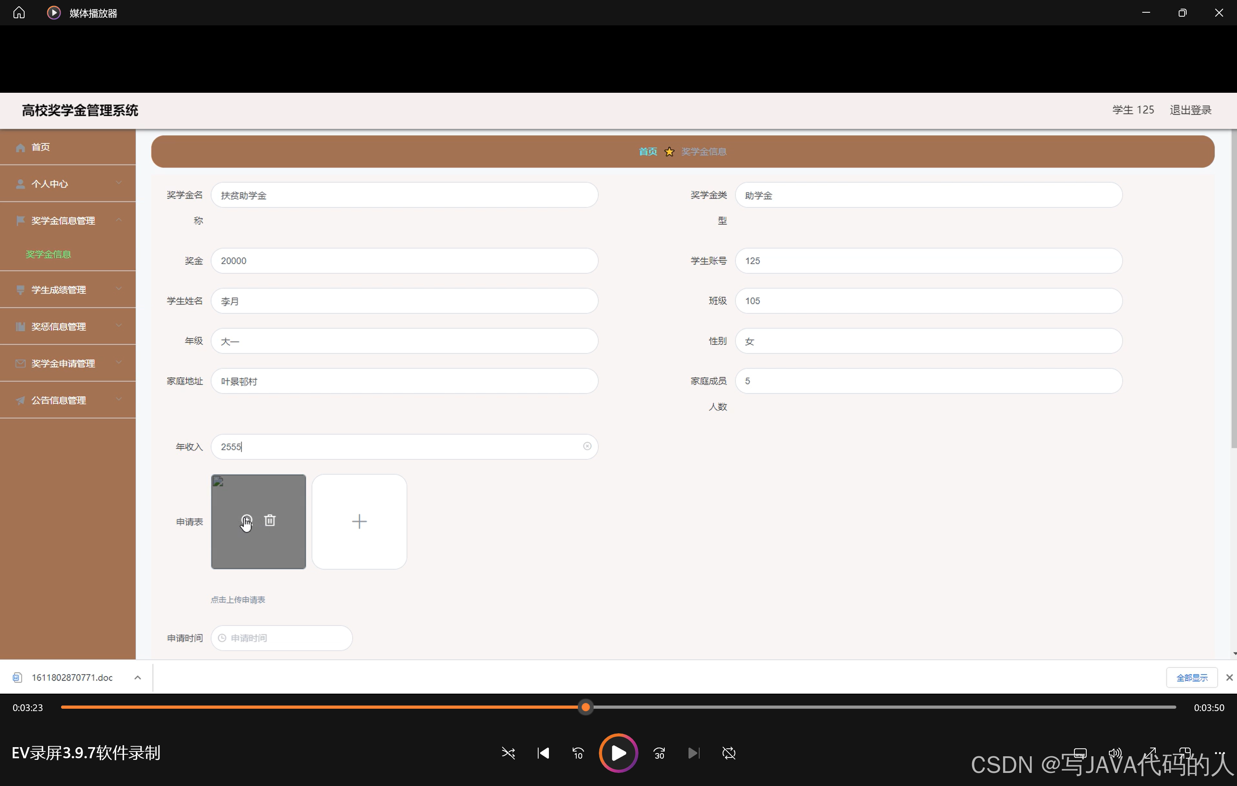
Task: Expand the 奖学金申请管理 sidebar menu
Action: pos(68,363)
